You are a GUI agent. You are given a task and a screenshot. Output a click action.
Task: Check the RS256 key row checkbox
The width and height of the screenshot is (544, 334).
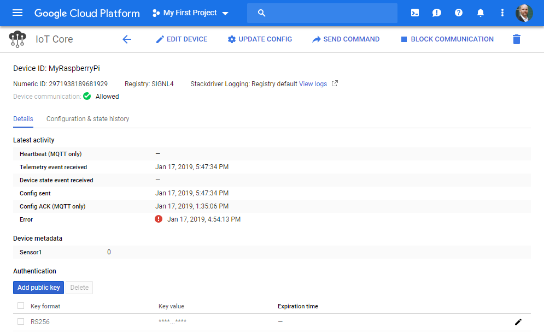[21, 321]
